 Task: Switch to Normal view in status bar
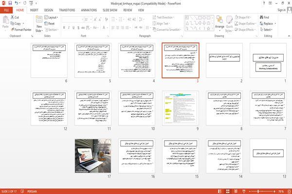click(220, 192)
